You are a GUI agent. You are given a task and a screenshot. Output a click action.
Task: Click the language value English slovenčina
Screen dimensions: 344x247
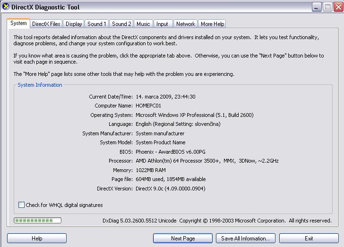[x=178, y=124]
